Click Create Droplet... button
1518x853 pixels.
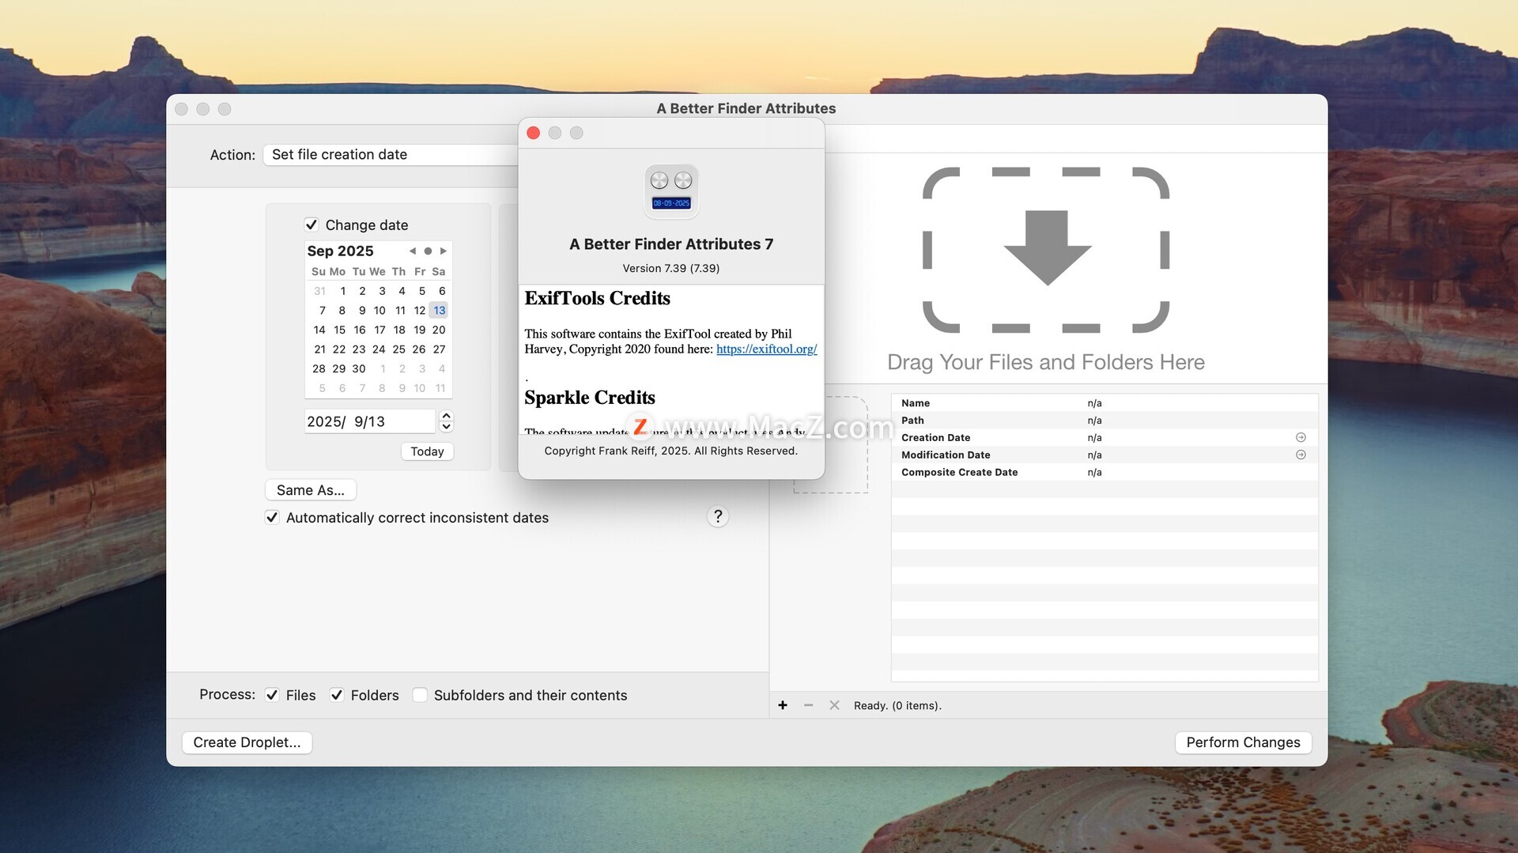pyautogui.click(x=247, y=742)
